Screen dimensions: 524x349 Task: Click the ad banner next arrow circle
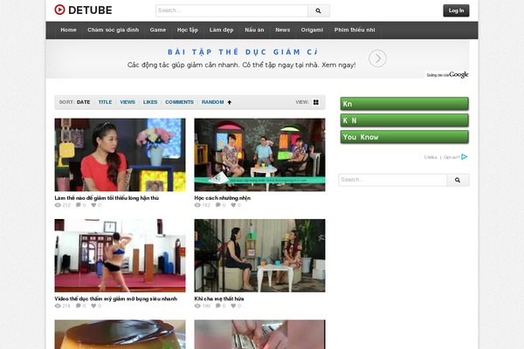(x=377, y=58)
